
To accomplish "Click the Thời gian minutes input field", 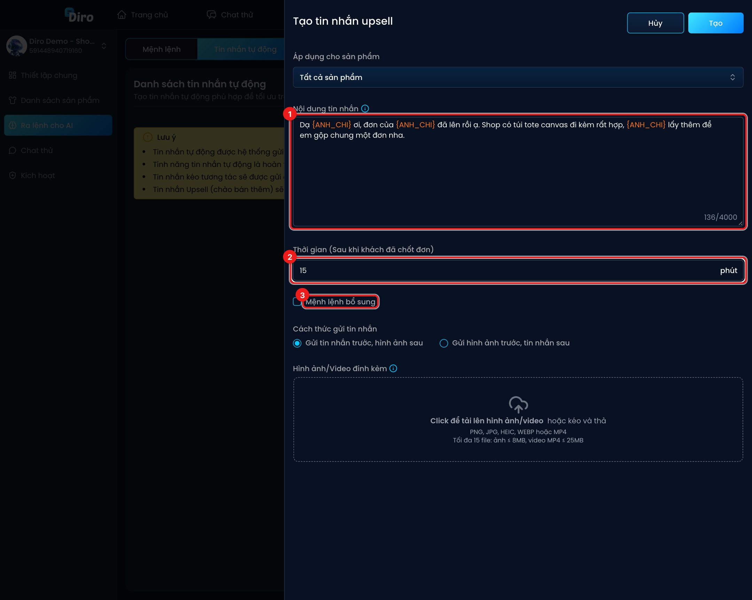I will coord(518,270).
